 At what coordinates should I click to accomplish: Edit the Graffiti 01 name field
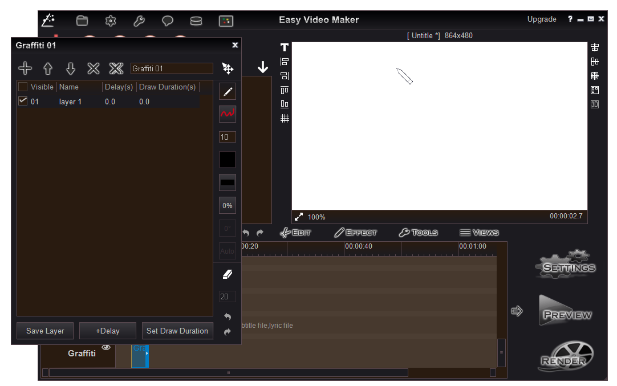(x=172, y=68)
